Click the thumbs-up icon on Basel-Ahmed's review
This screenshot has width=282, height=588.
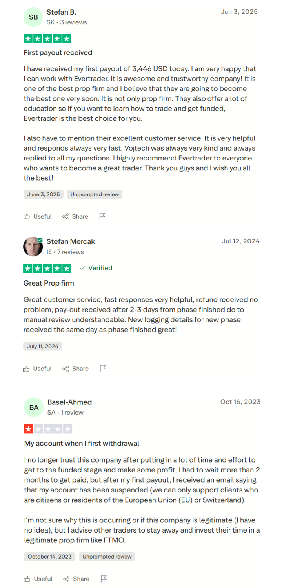(x=27, y=579)
